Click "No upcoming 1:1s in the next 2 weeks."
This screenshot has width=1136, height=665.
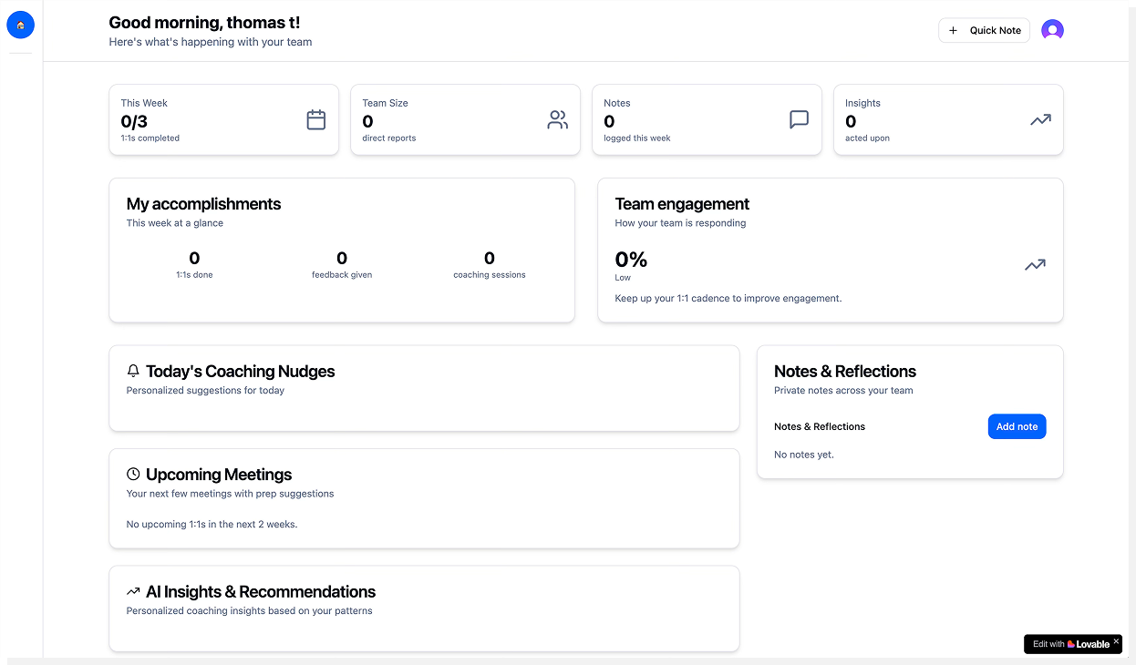pyautogui.click(x=212, y=524)
